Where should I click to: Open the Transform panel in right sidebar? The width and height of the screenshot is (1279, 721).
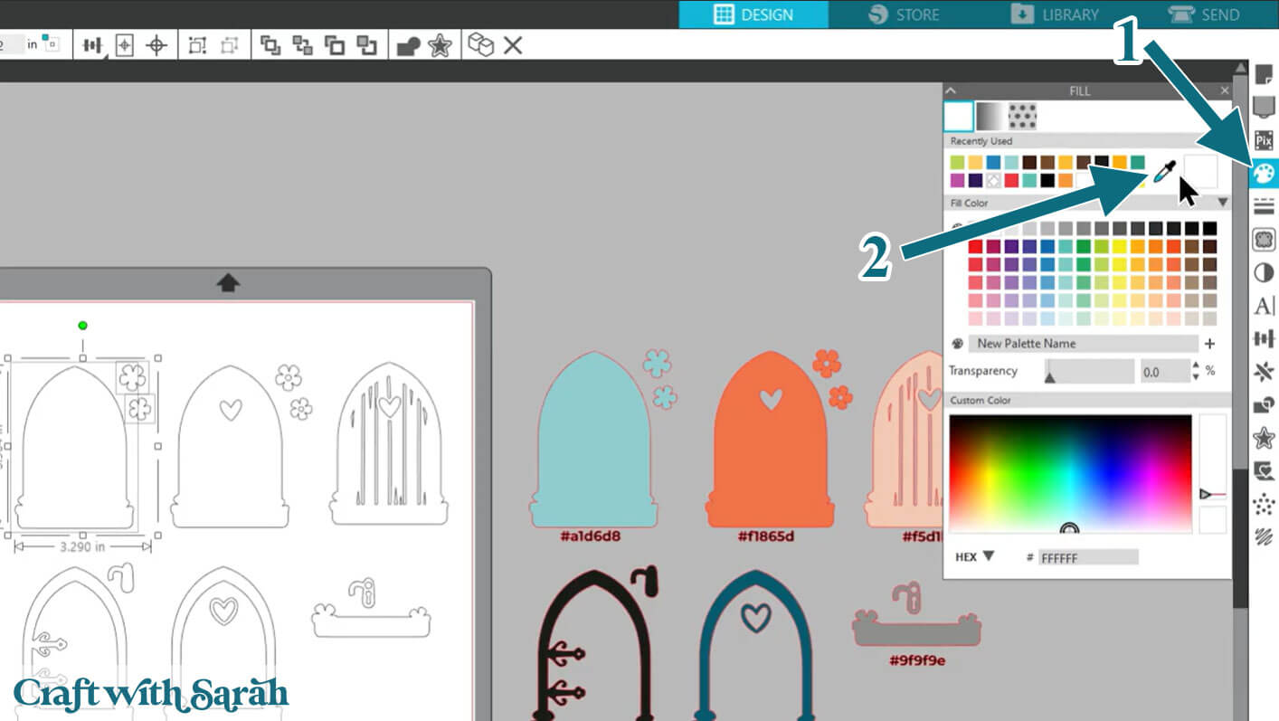pos(1264,339)
